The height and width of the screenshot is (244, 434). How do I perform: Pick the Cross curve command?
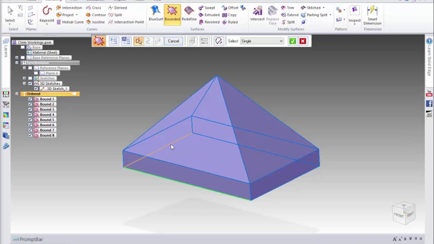click(93, 8)
